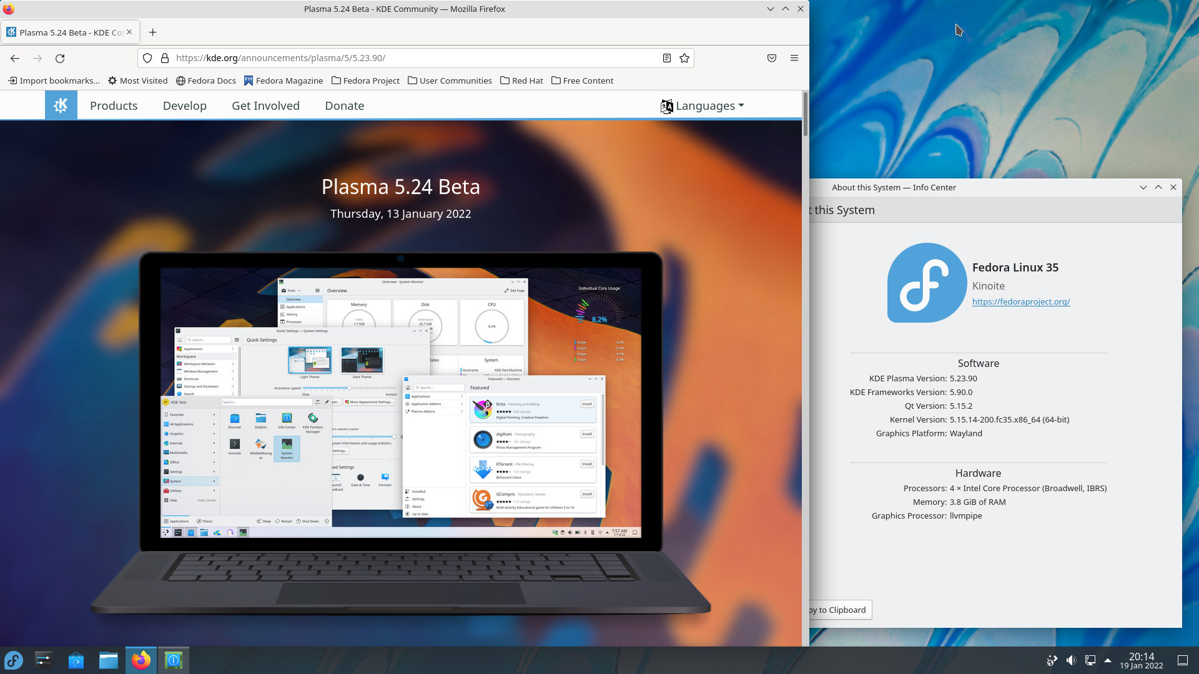
Task: Open the Products menu on KDE website
Action: [x=113, y=105]
